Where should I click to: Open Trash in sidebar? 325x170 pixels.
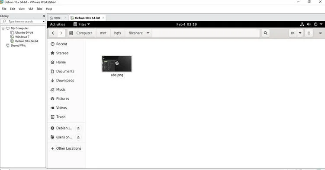pyautogui.click(x=66, y=116)
